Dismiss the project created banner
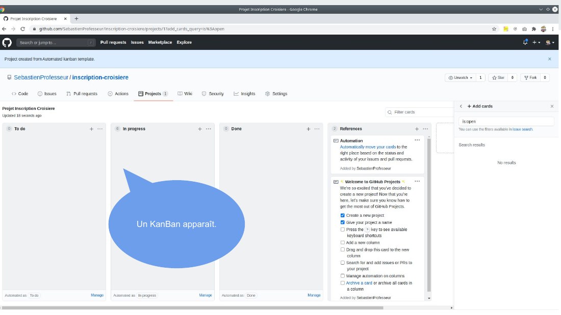The height and width of the screenshot is (315, 561). (550, 59)
